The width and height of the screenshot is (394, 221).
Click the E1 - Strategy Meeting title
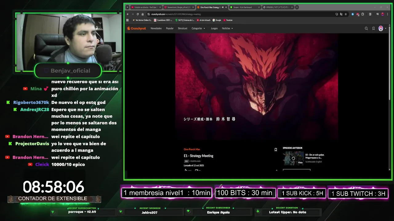tap(199, 156)
